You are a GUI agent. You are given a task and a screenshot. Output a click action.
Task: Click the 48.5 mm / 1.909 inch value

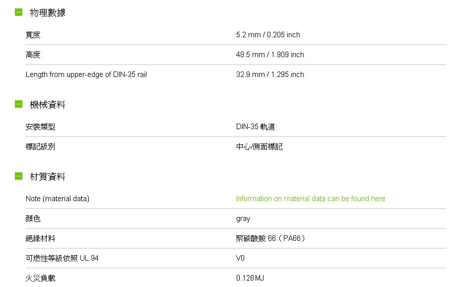[270, 55]
